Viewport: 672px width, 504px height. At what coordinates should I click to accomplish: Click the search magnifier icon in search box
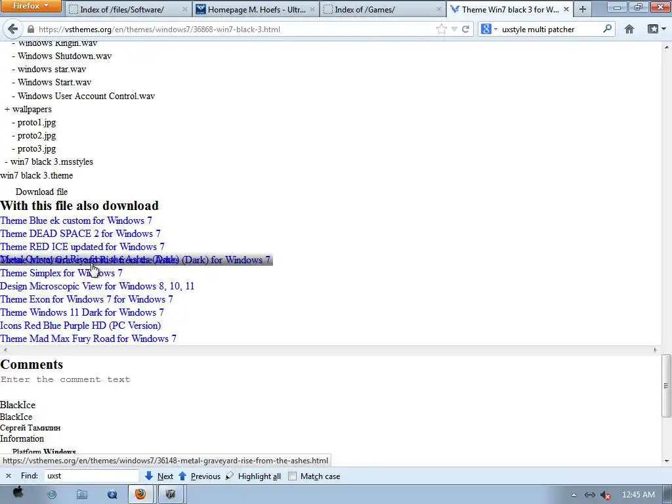pos(607,29)
